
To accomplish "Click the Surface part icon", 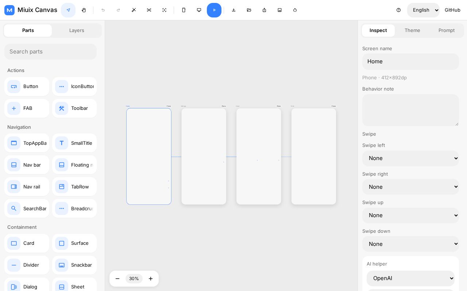I will 62,243.
